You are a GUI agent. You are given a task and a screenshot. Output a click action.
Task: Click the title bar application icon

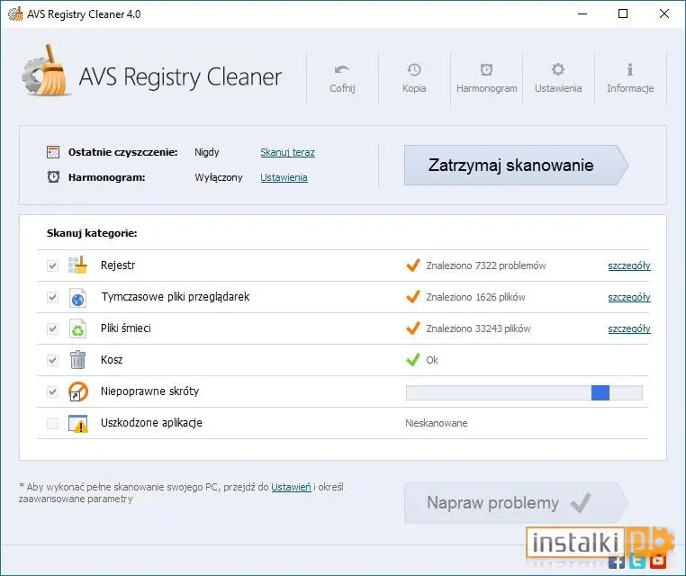pos(15,14)
